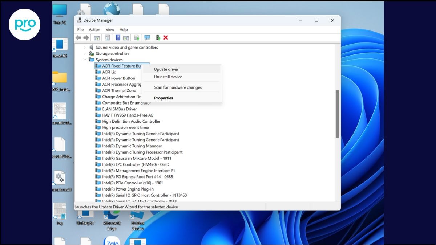Select Intel(R) PCI Express Root Port #14
This screenshot has height=245, width=436.
click(x=138, y=177)
